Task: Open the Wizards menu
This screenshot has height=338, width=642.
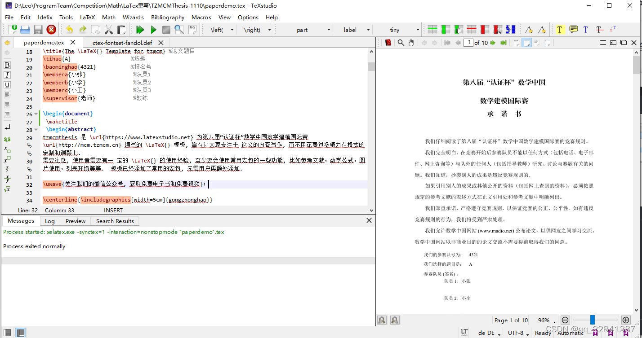Action: [x=133, y=17]
